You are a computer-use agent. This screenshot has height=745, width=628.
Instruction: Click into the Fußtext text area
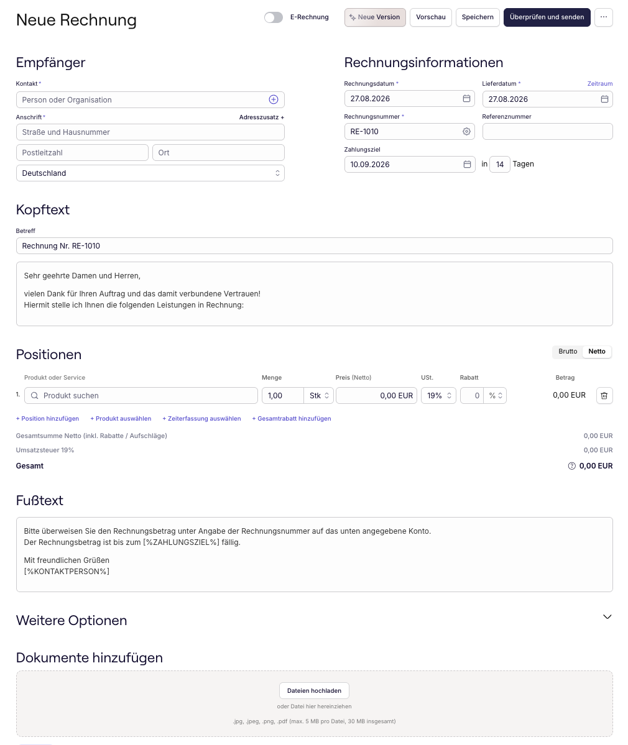(x=314, y=554)
